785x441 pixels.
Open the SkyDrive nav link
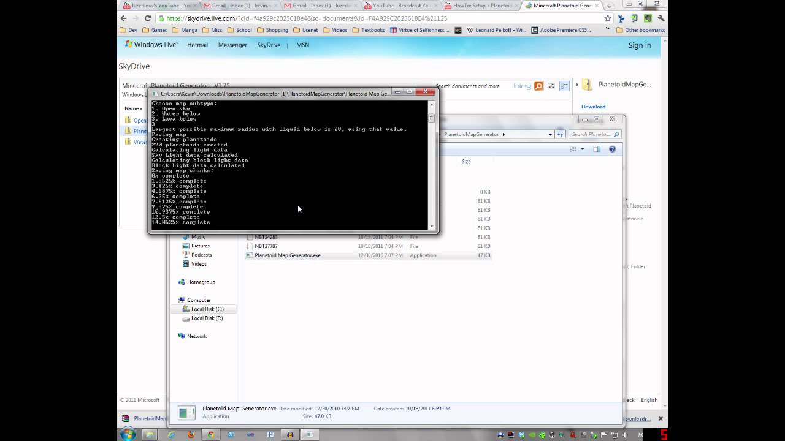click(269, 45)
